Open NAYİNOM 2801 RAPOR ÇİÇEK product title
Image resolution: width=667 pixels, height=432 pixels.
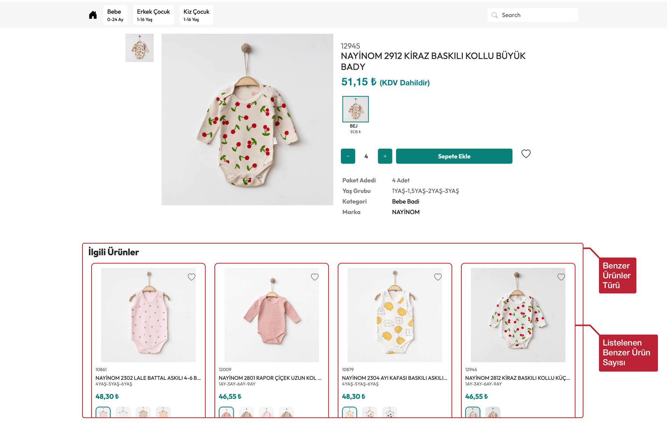[x=270, y=378]
